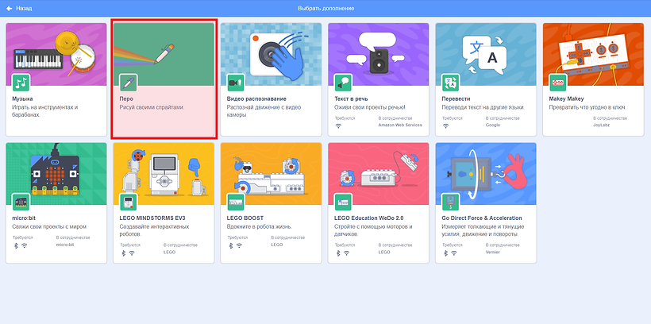
Task: Open Текст в речь banner image
Action: (378, 55)
